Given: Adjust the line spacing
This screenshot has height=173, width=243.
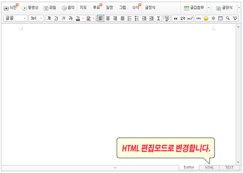Looking at the screenshot, I should [x=159, y=18].
